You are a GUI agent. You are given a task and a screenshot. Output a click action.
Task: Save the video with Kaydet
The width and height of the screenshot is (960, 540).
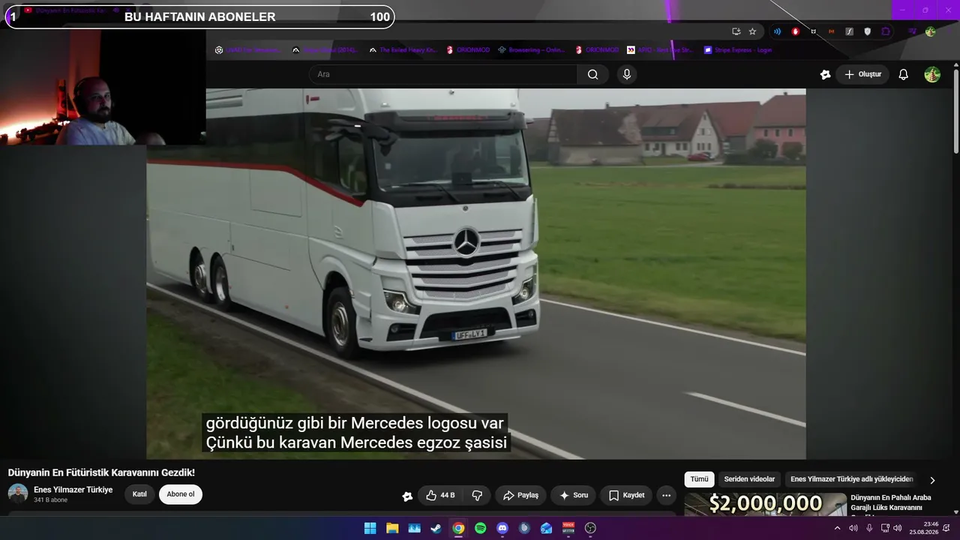626,495
